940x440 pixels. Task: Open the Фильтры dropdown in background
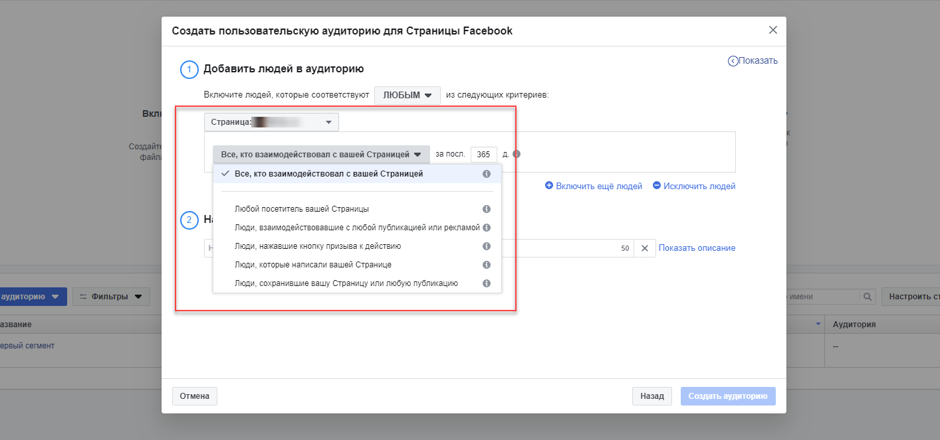(111, 297)
